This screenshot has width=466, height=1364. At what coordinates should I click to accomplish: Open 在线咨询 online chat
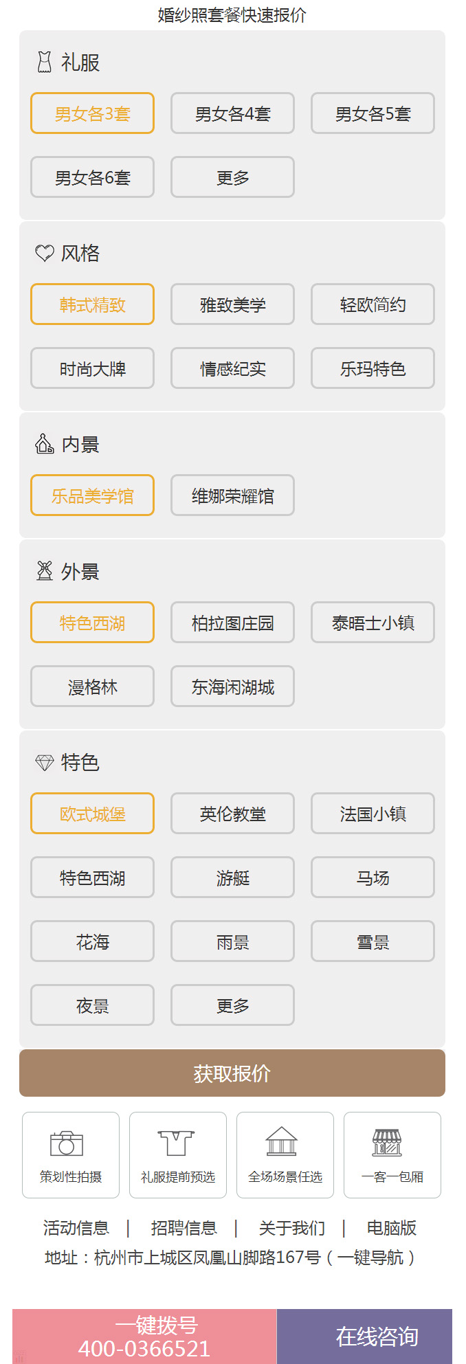click(x=377, y=1337)
